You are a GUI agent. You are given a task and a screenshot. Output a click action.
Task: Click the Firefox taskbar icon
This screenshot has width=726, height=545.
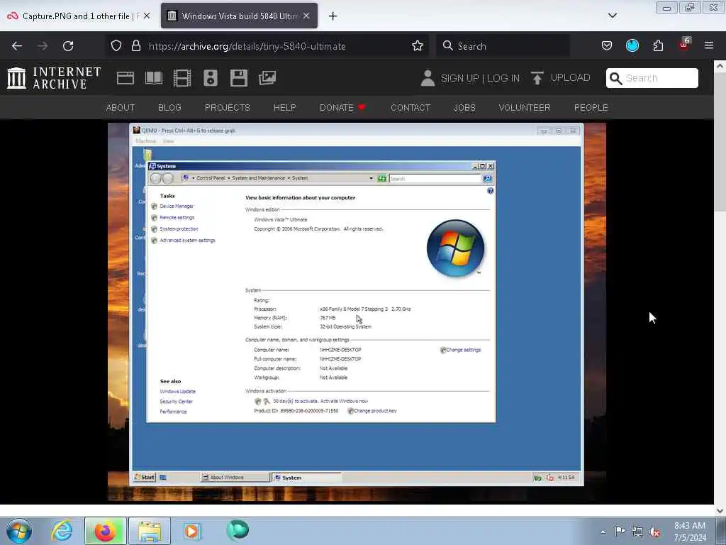click(x=106, y=531)
